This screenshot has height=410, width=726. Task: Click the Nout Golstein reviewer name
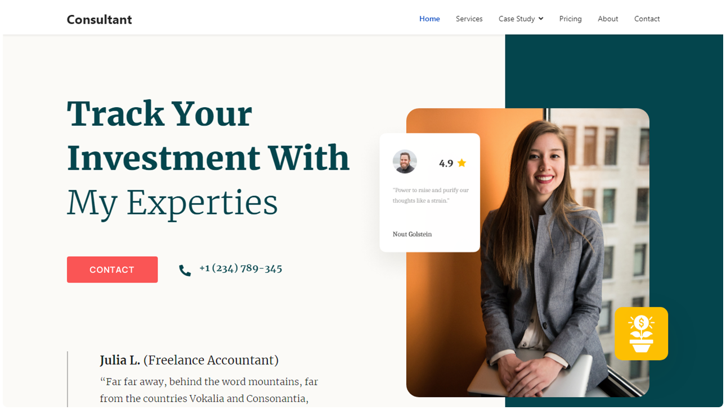pos(412,234)
